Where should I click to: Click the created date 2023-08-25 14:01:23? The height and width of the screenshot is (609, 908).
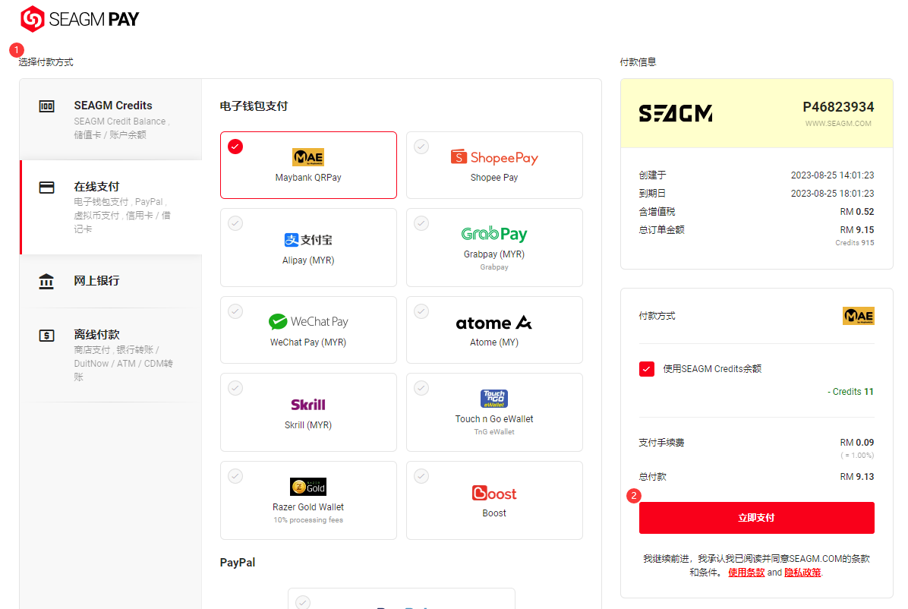pyautogui.click(x=832, y=175)
